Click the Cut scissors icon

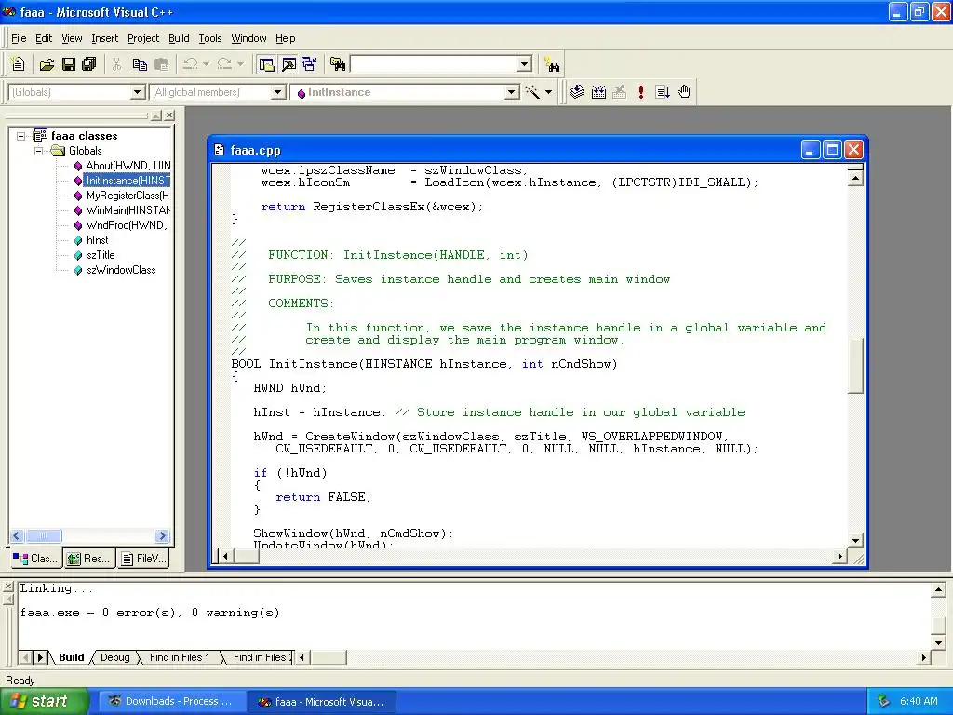pyautogui.click(x=116, y=64)
